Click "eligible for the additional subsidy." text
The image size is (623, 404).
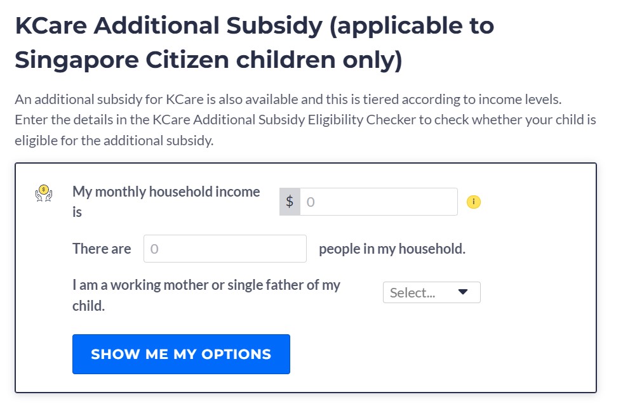point(114,140)
